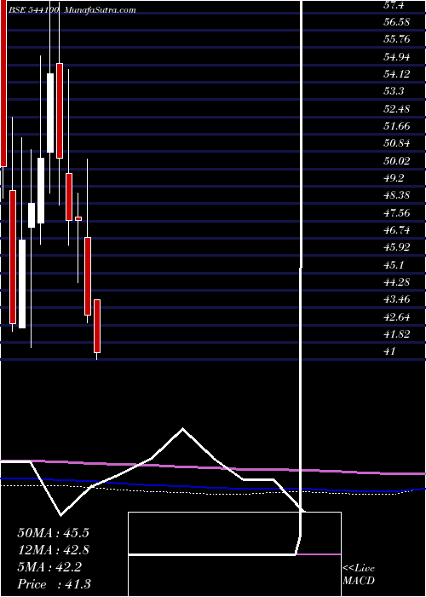Click the 54.12 price axis label

click(397, 74)
